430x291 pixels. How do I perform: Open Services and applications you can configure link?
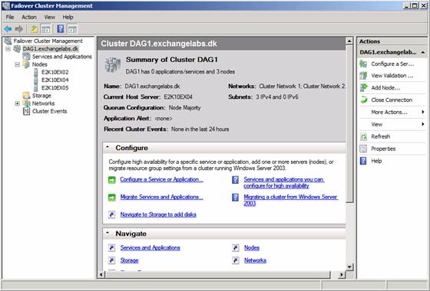[284, 183]
